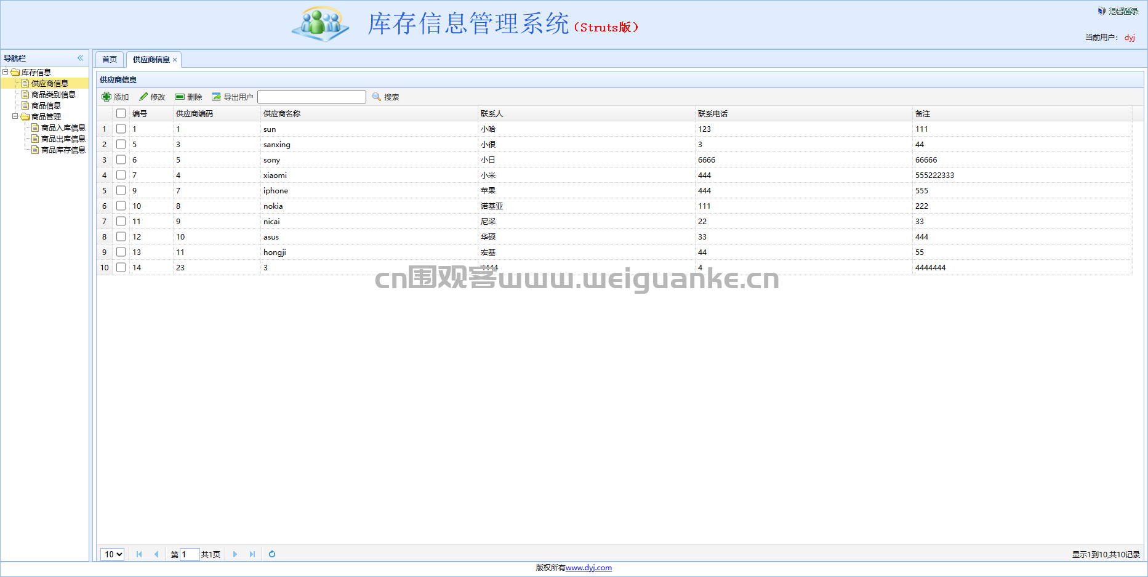Click the 显示1到10,共10记录 status text
Image resolution: width=1148 pixels, height=577 pixels.
(1106, 554)
